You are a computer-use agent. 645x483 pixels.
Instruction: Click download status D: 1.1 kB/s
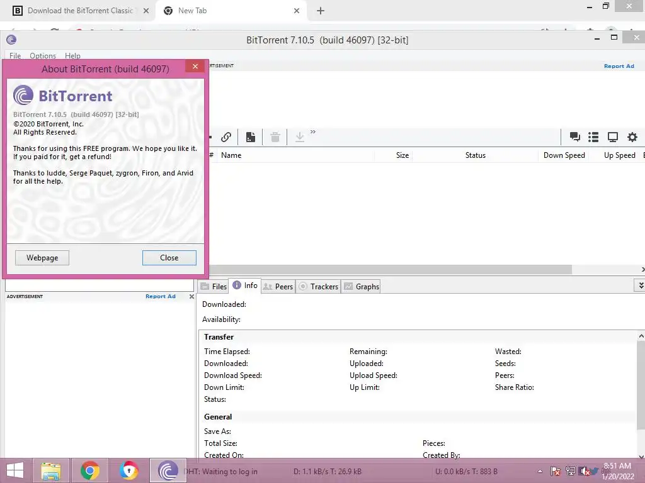coord(328,472)
